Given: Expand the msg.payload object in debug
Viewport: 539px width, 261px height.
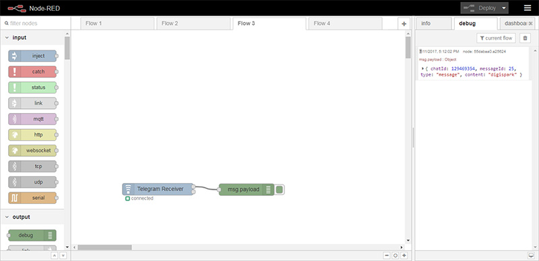Looking at the screenshot, I should coord(423,69).
